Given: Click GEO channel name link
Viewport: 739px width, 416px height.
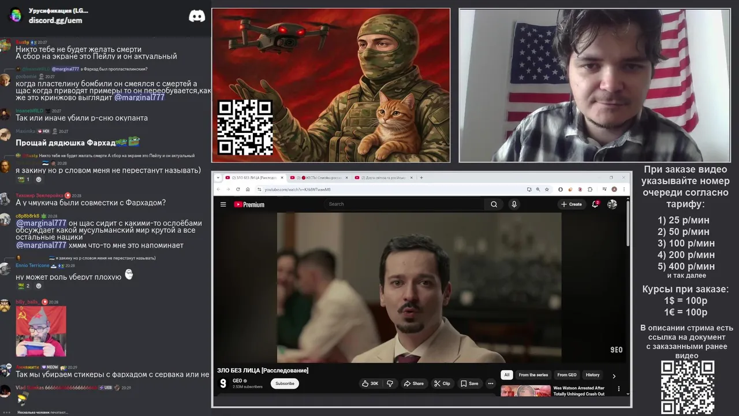Looking at the screenshot, I should pos(237,381).
